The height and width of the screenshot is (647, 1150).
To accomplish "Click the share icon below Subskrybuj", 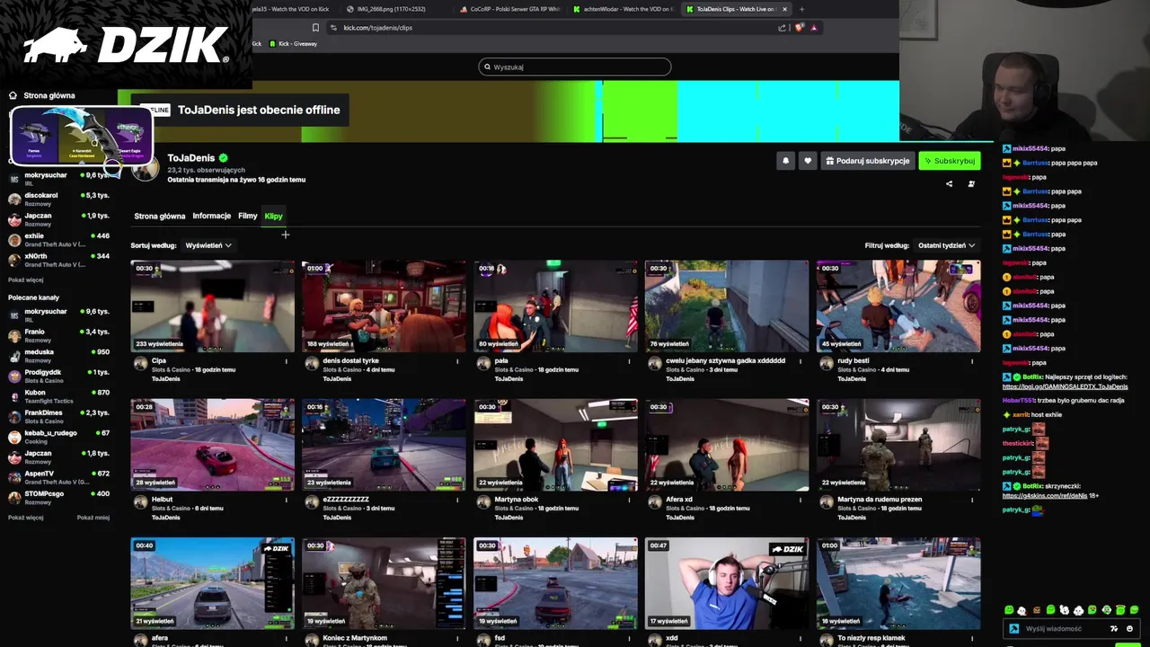I will (x=949, y=184).
